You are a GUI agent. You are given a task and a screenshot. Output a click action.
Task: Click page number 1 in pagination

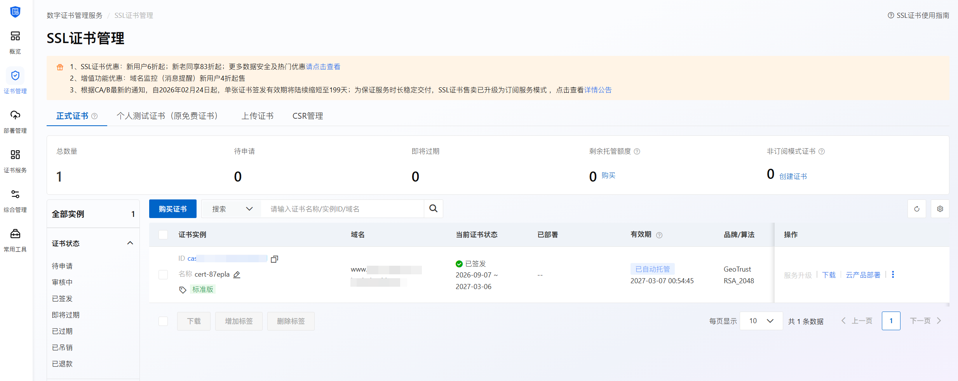891,321
